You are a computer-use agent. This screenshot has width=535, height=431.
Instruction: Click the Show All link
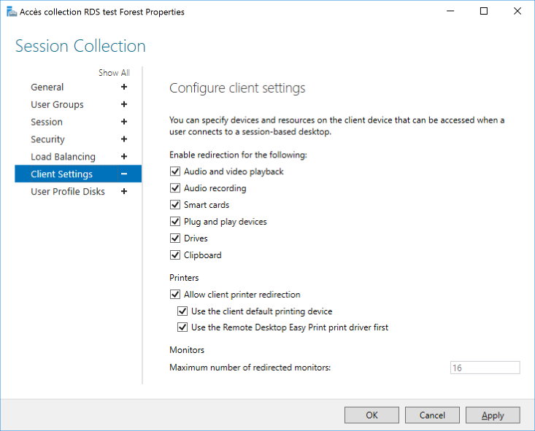(x=114, y=73)
